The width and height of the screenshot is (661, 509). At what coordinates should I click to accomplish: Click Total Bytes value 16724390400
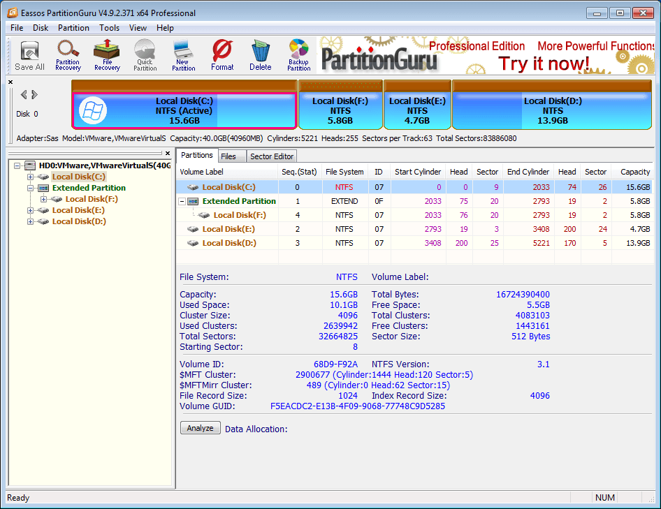tap(523, 295)
